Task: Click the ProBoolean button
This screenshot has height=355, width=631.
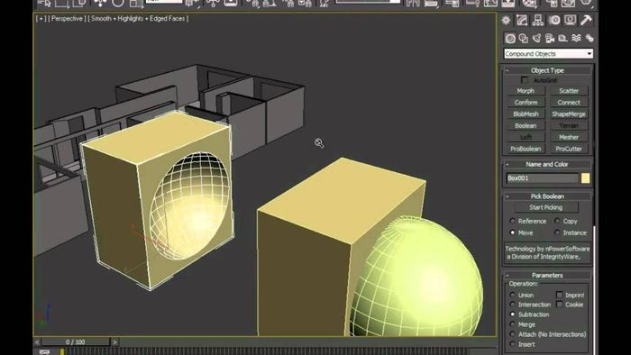Action: click(x=526, y=149)
